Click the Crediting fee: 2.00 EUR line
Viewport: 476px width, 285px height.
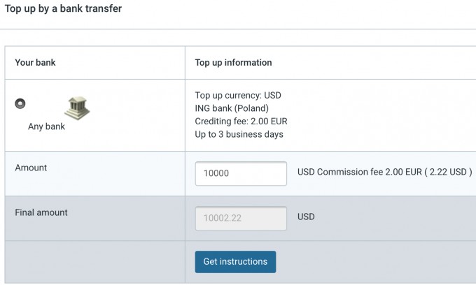[241, 122]
